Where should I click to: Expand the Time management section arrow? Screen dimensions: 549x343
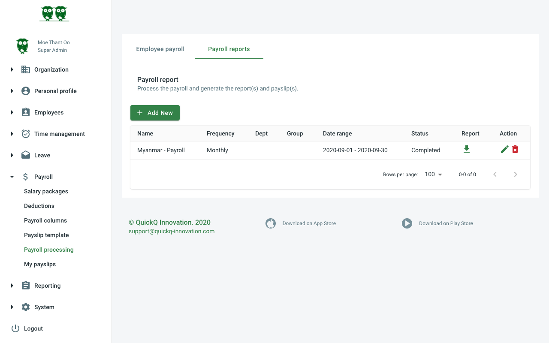12,134
